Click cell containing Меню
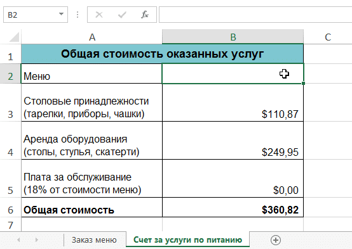The height and width of the screenshot is (249, 352). [x=91, y=73]
